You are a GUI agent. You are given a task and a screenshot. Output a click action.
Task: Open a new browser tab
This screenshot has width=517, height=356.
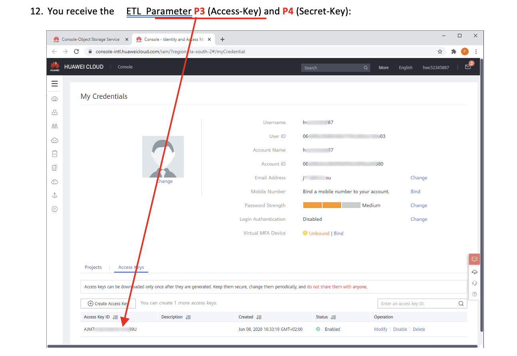tap(223, 39)
